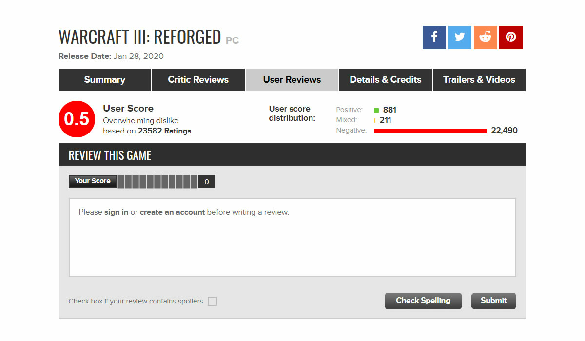Viewport: 585px width, 341px height.
Task: Click the Jan 28, 2020 release date
Action: coord(138,56)
